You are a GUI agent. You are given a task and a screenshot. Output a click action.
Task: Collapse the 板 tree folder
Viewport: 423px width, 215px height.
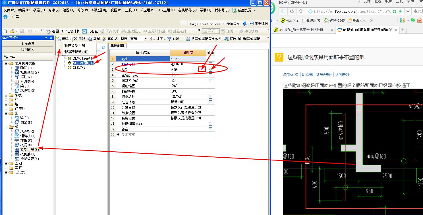pos(6,127)
